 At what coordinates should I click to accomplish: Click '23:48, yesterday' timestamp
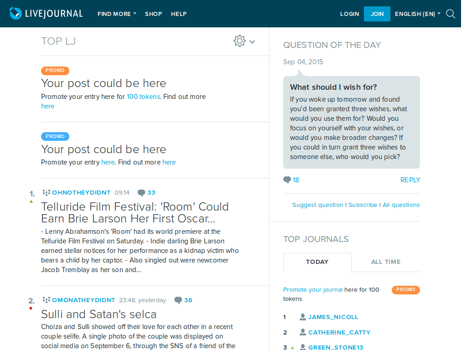142,300
